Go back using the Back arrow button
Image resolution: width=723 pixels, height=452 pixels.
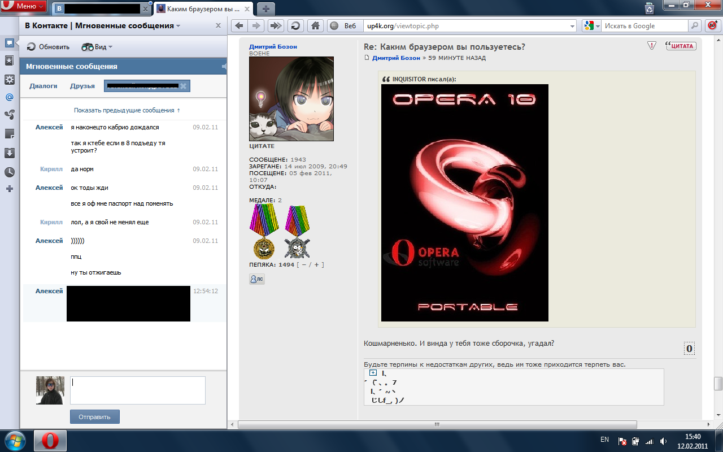(x=239, y=25)
